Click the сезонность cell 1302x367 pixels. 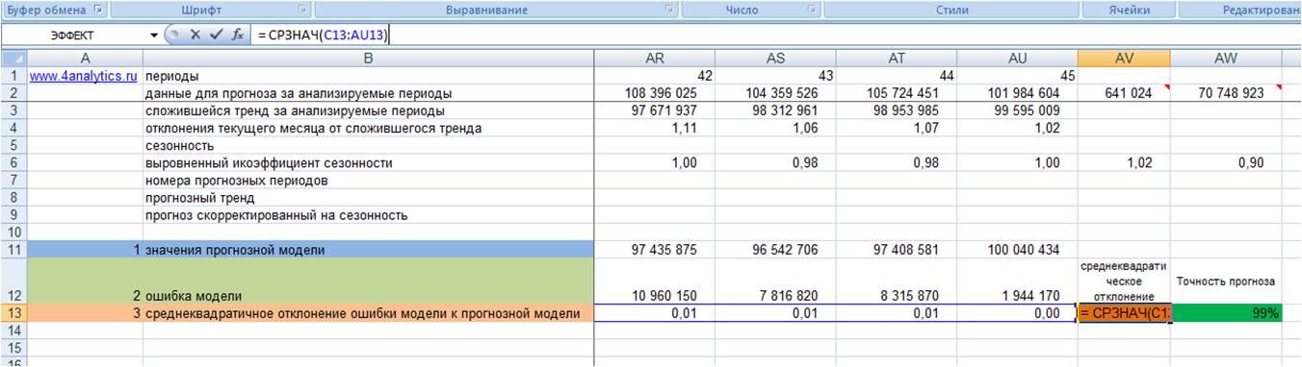[368, 145]
